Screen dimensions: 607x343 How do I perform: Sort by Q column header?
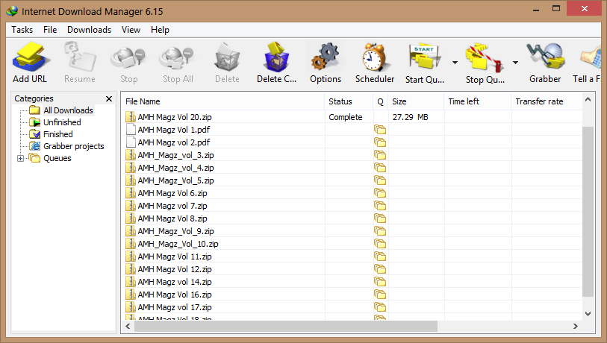click(381, 101)
